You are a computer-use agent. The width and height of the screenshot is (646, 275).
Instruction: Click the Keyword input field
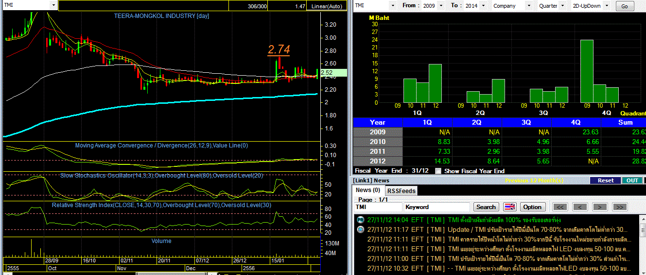click(437, 207)
